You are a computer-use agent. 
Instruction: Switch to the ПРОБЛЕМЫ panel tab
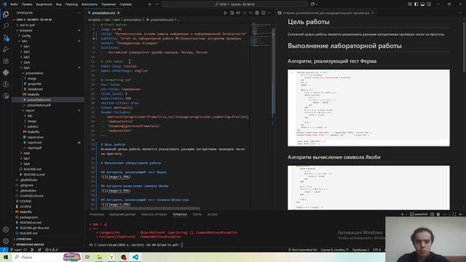(96, 214)
